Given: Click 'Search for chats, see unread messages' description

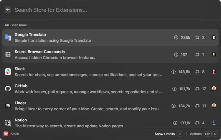Looking at the screenshot, I should (88, 75).
